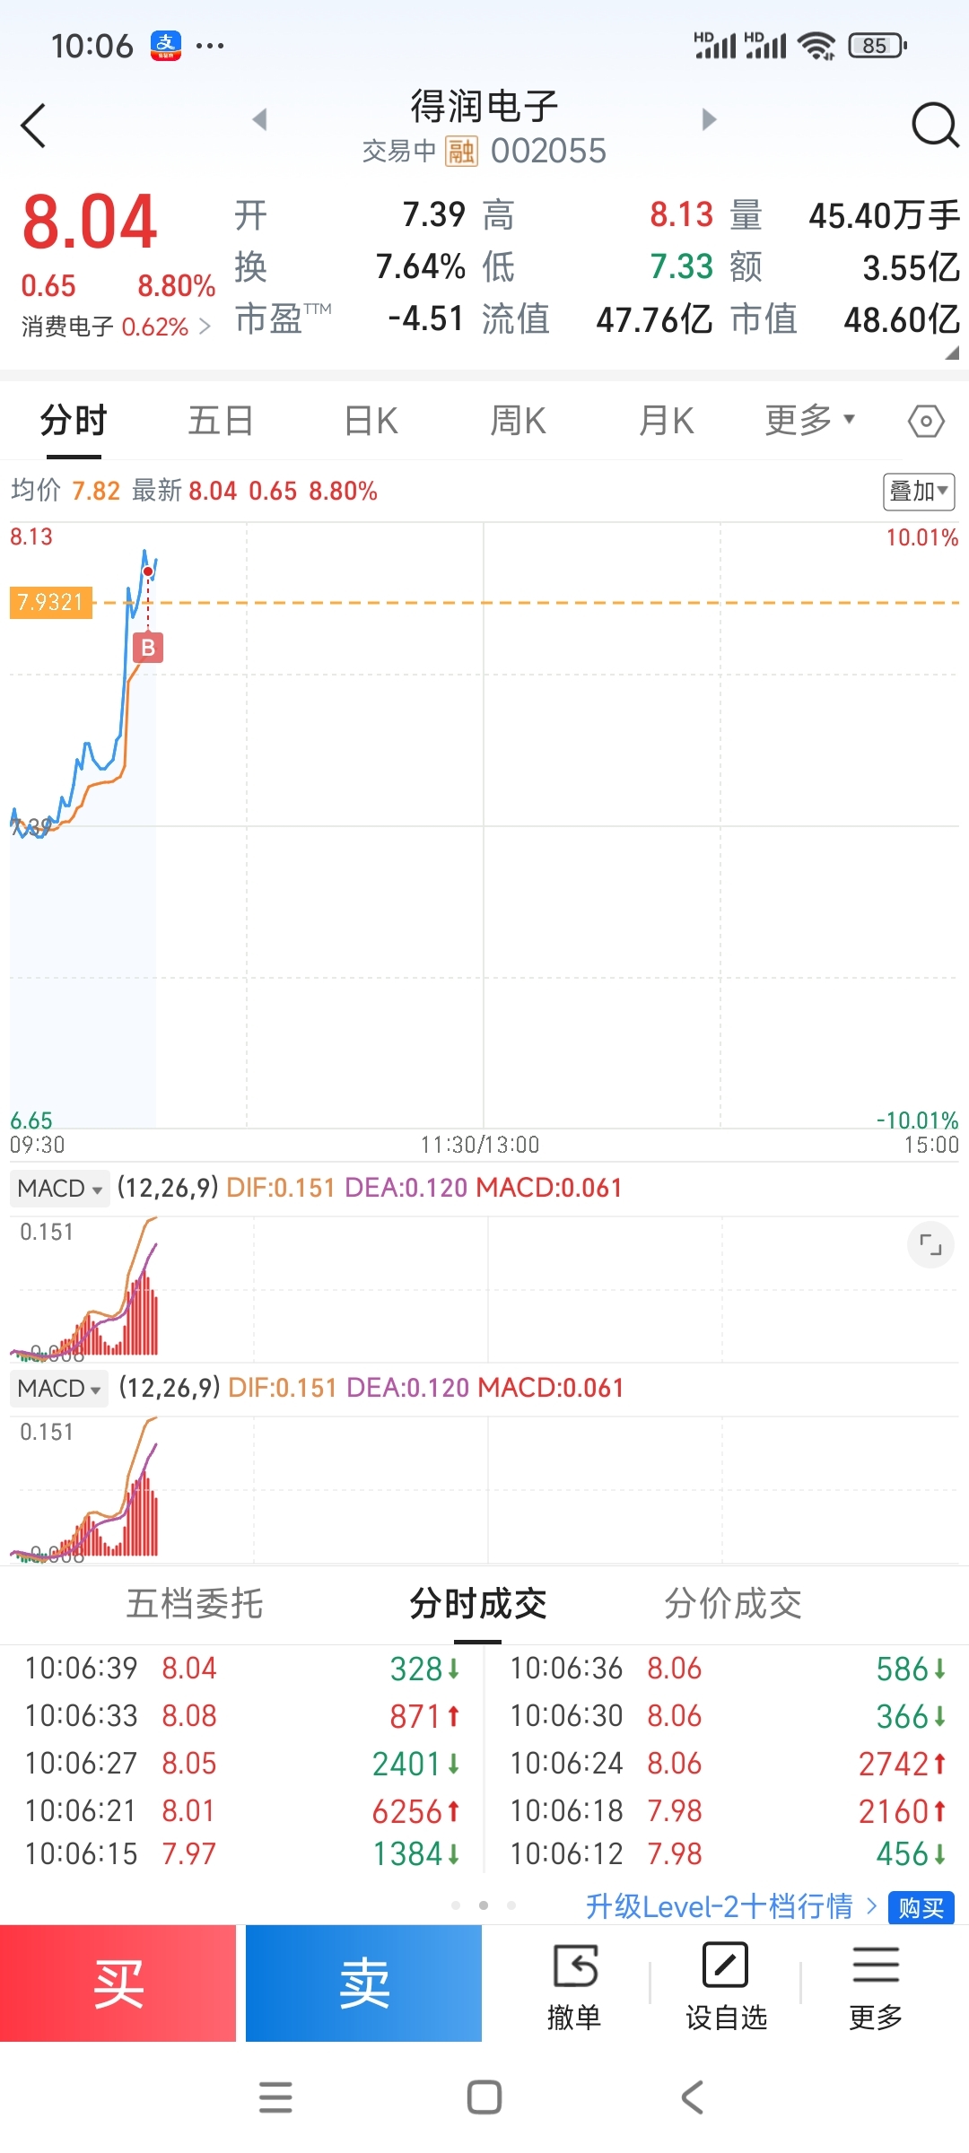Select the 分价成交 tab
This screenshot has height=2153, width=969.
coord(733,1603)
